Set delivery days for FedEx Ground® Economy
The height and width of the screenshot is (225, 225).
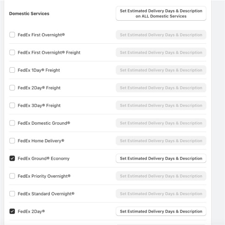pos(161,158)
